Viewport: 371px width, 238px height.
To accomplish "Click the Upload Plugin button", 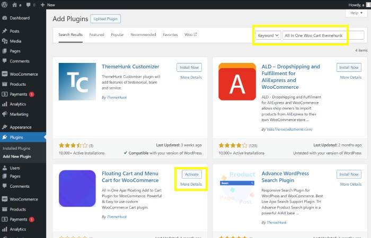I will [105, 19].
